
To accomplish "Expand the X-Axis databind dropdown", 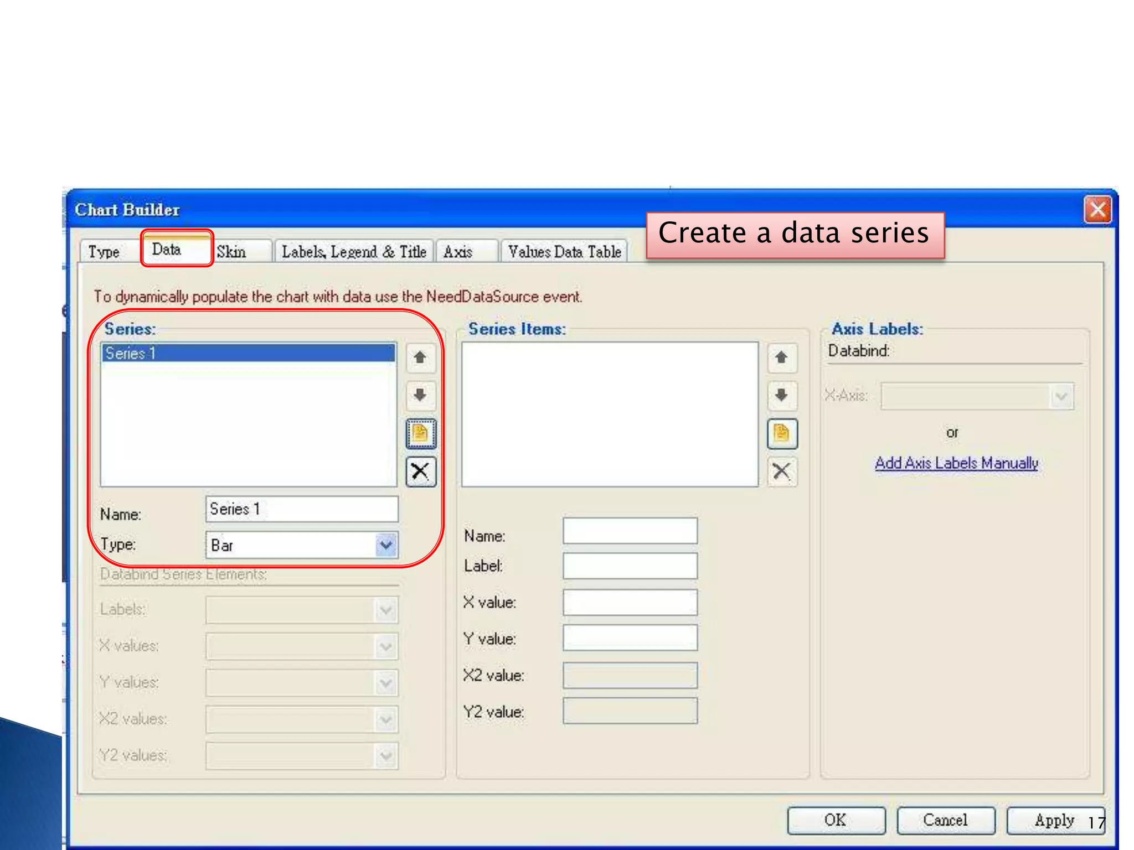I will 1061,396.
